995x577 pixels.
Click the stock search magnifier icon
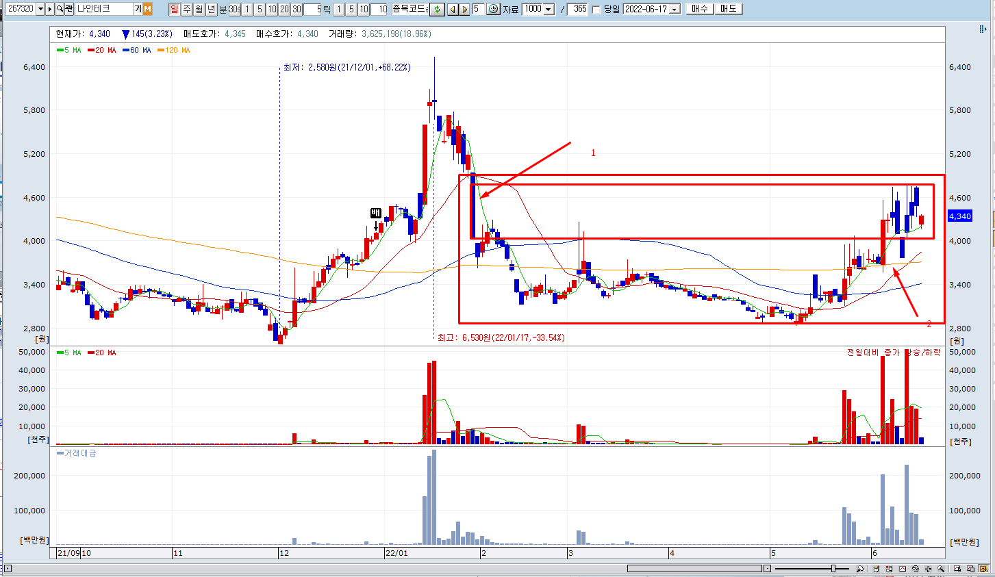pyautogui.click(x=60, y=9)
